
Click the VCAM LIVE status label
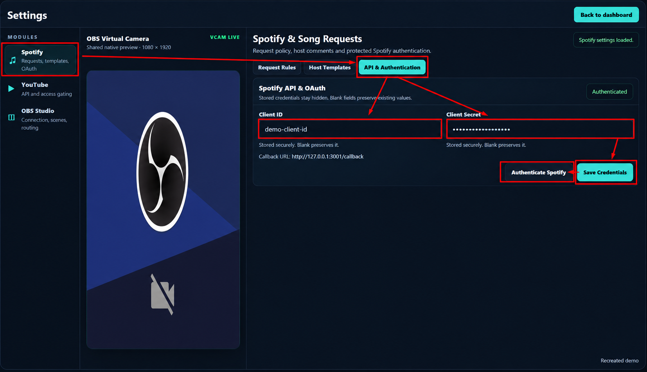[225, 37]
